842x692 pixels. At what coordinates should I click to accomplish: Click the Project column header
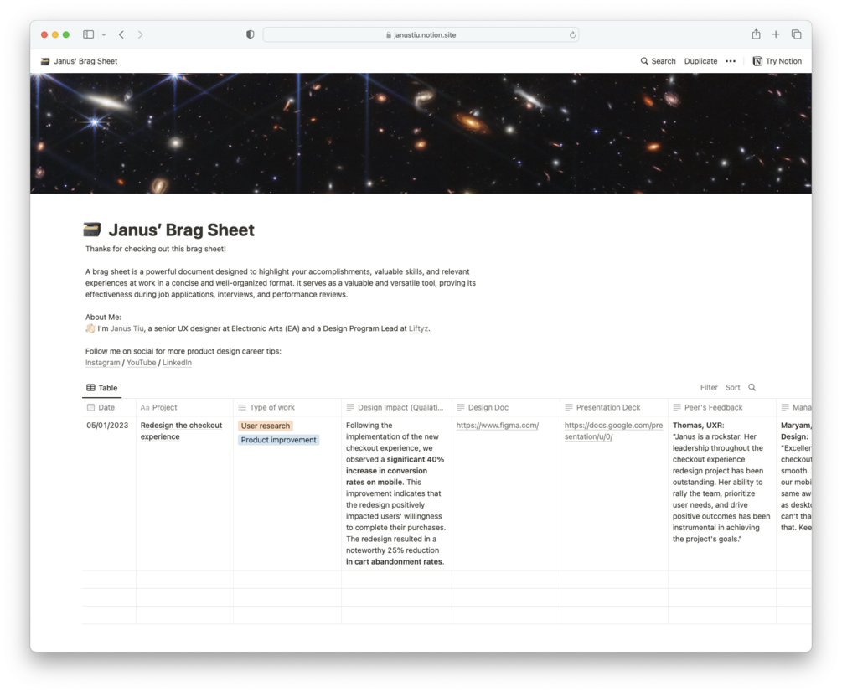click(184, 407)
